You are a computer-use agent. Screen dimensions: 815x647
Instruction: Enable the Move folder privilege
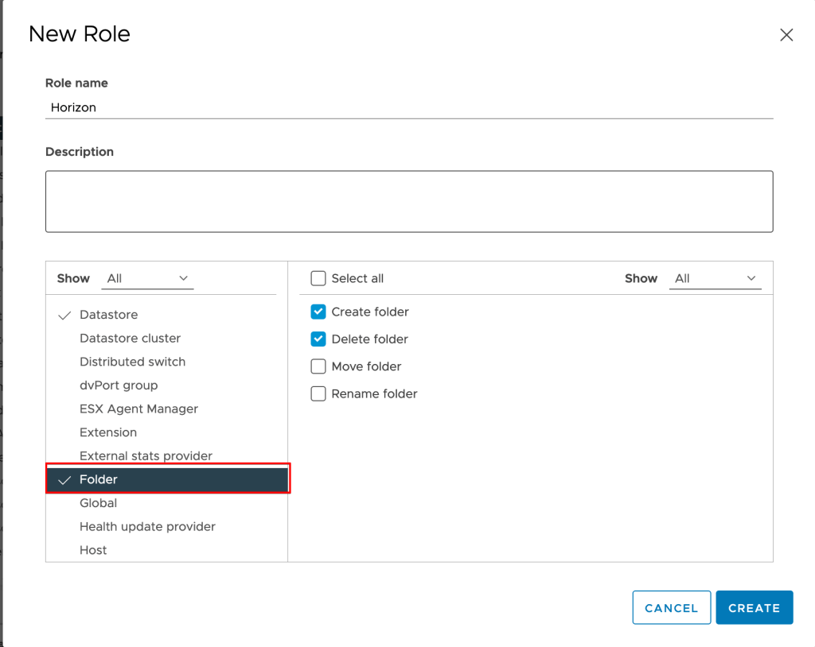coord(318,366)
